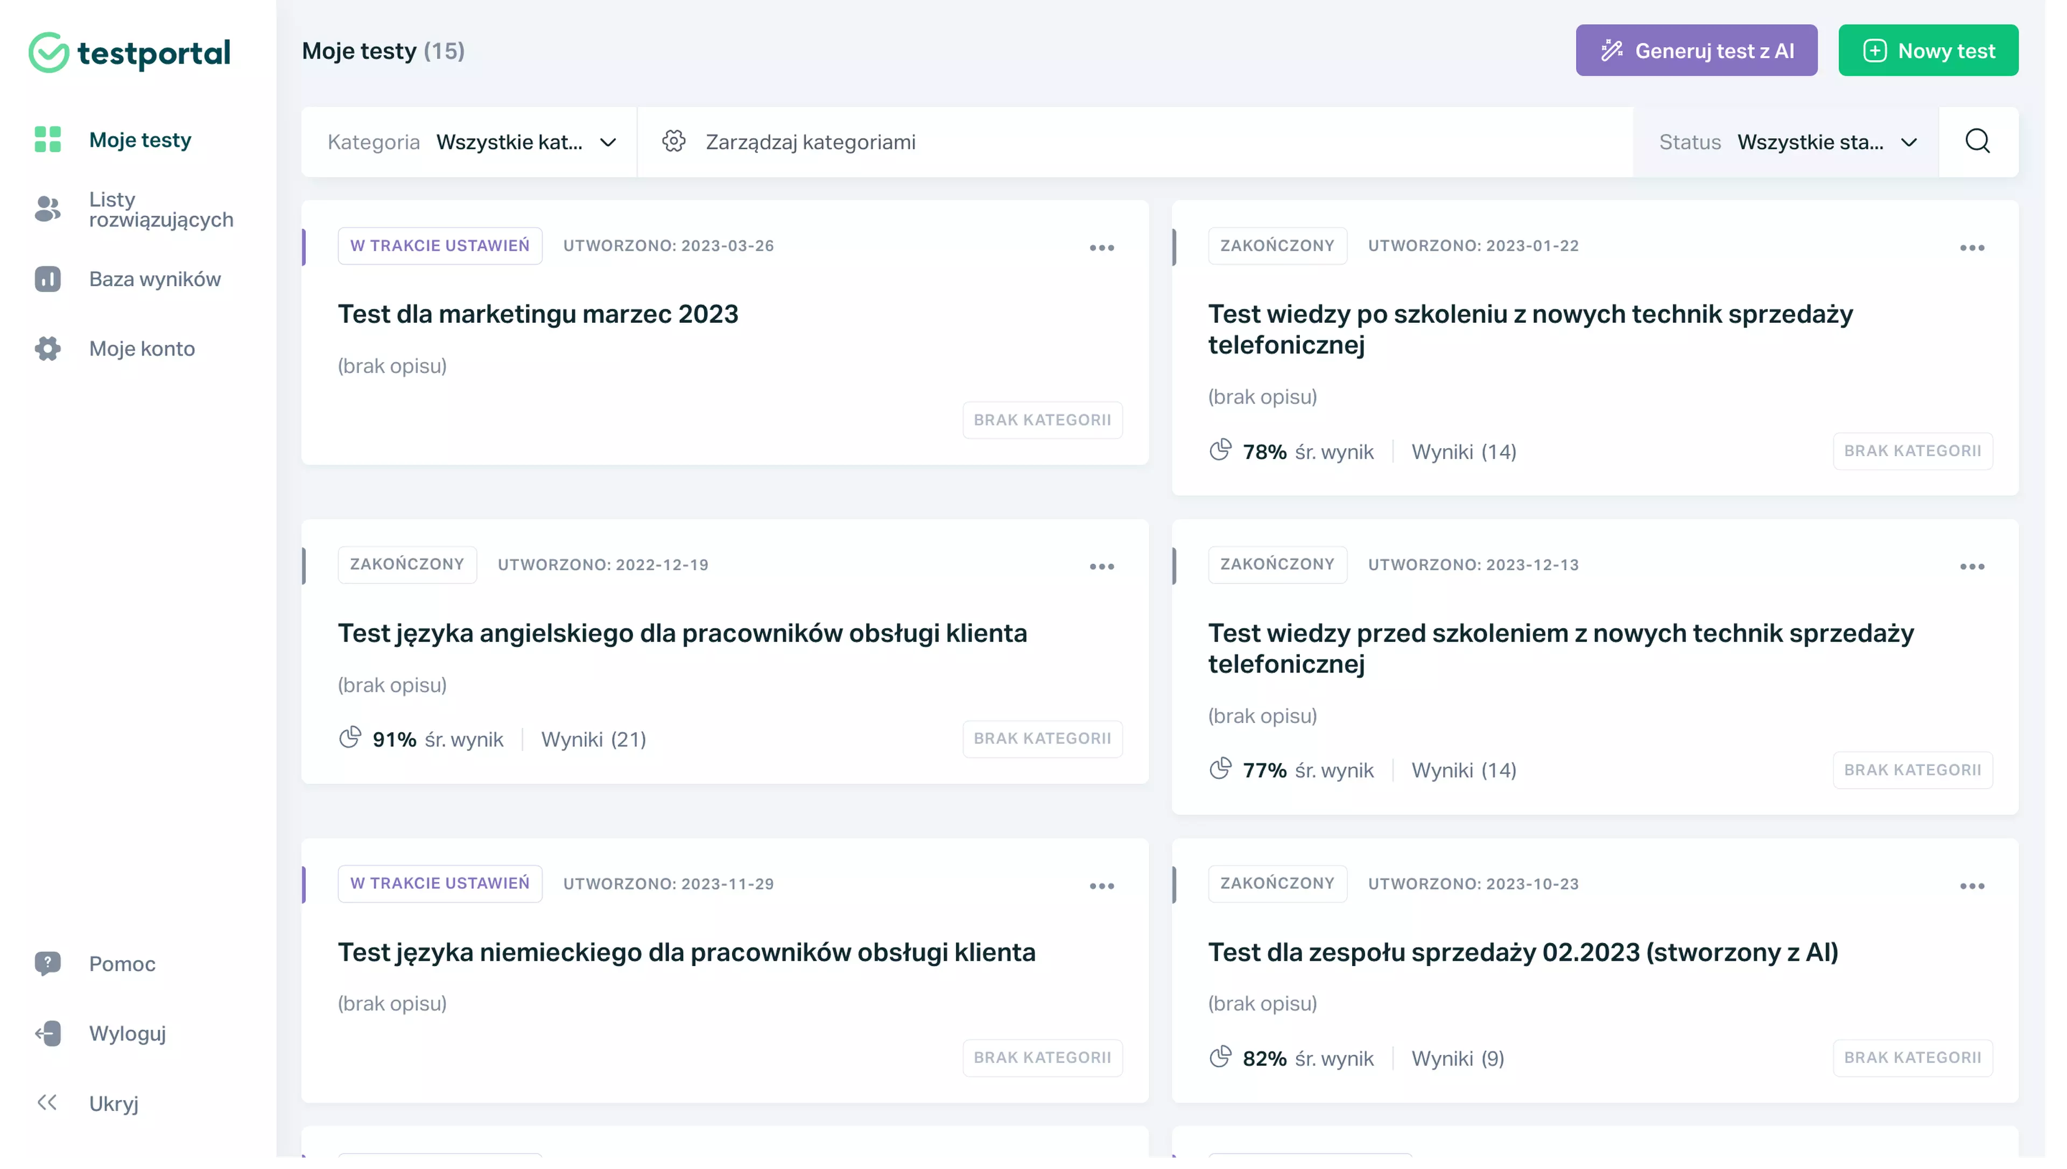Open Pomoc menu item

tap(122, 964)
